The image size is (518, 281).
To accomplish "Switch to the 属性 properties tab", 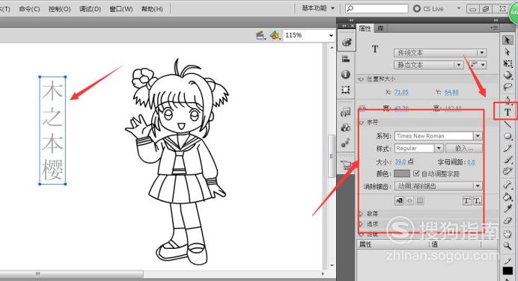I will (365, 28).
